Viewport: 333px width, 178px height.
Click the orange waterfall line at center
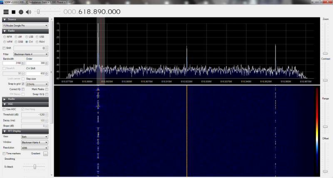tap(186, 131)
